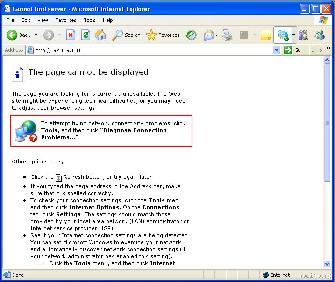Click the Done status bar page icon

click(x=7, y=275)
